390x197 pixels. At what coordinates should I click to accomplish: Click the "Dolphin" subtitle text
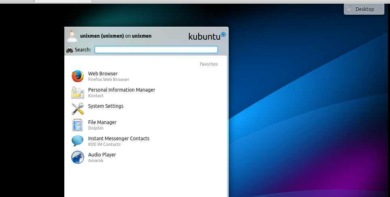[96, 128]
